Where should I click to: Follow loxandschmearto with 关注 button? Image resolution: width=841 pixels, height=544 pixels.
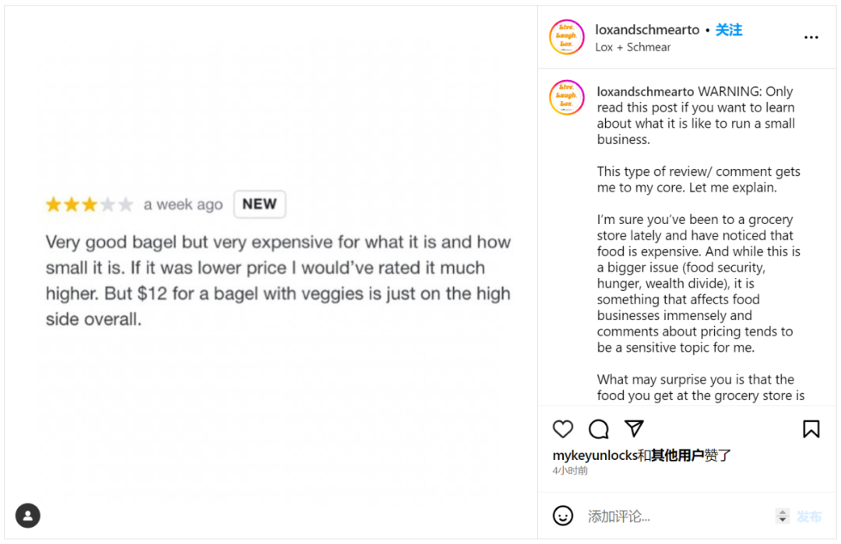tap(729, 30)
